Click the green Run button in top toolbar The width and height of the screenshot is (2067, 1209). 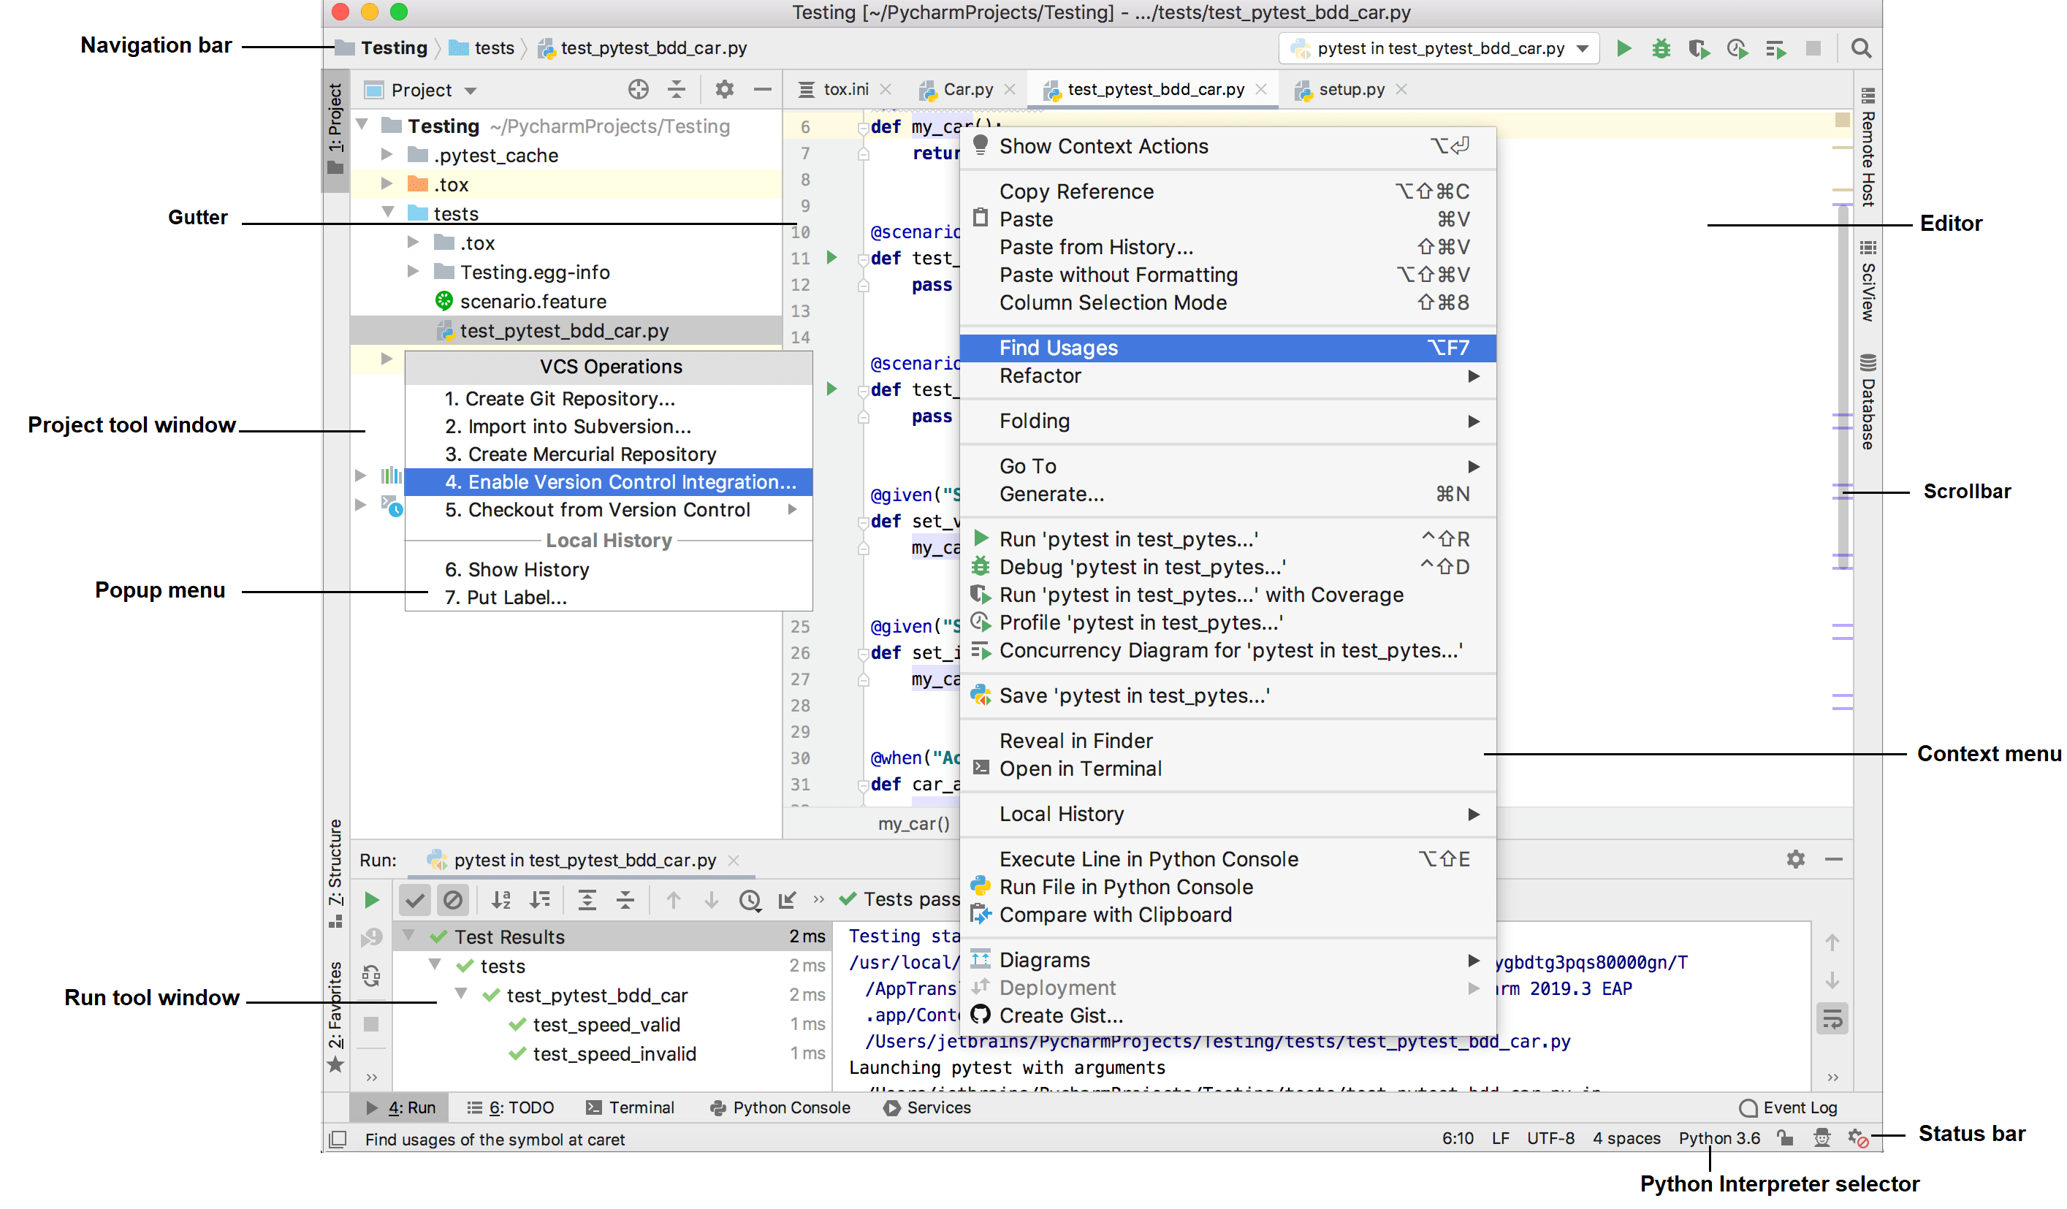pos(1623,48)
